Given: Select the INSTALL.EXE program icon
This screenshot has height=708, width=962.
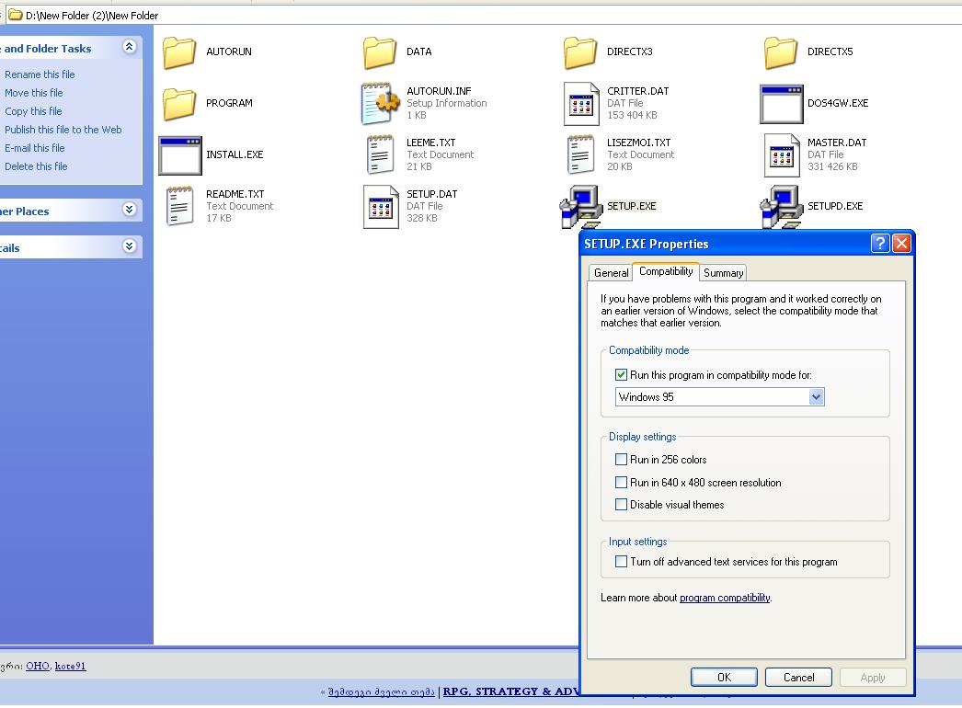Looking at the screenshot, I should point(179,155).
